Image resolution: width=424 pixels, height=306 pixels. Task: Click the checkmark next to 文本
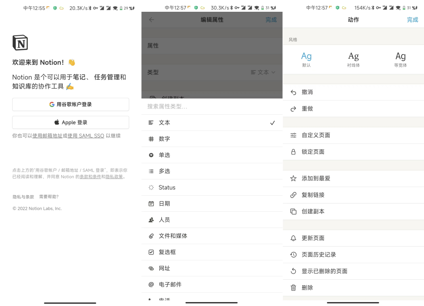point(272,123)
